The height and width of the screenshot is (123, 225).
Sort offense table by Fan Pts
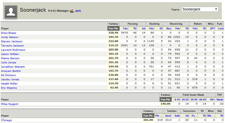click(113, 29)
